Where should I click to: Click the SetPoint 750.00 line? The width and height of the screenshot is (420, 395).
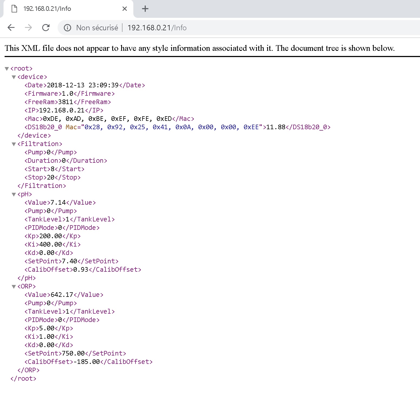(x=75, y=353)
